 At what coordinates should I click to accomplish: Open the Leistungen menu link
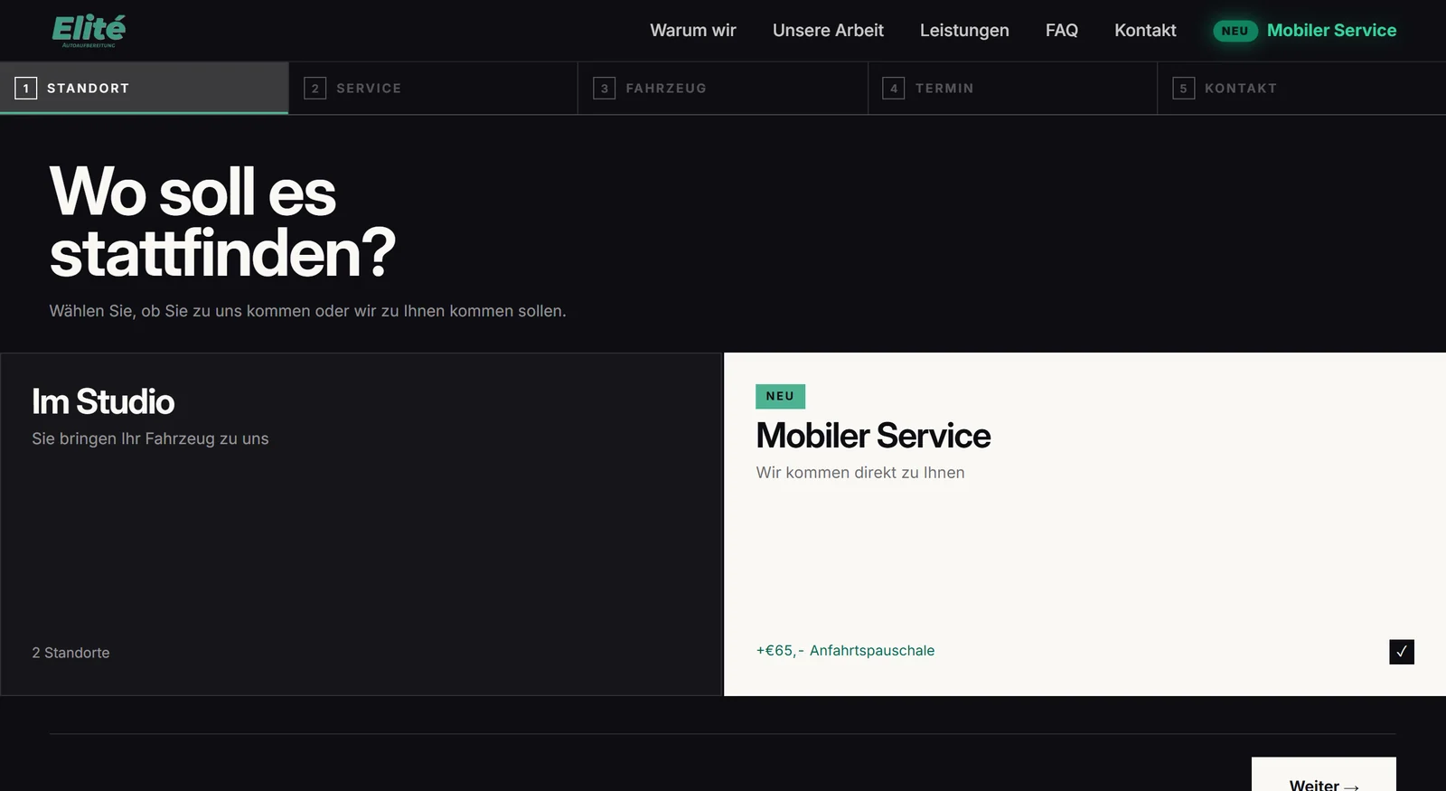click(x=964, y=31)
